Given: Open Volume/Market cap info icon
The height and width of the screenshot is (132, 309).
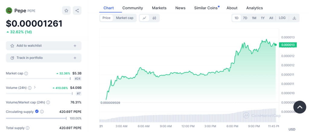Looking at the screenshot, I should point(48,102).
